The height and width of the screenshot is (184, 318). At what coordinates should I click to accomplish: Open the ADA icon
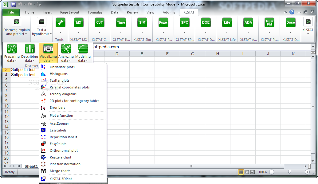tap(248, 22)
